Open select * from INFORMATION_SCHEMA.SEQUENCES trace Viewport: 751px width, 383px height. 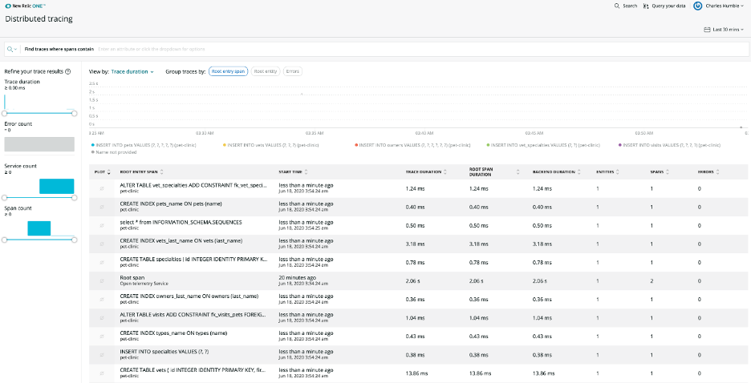coord(181,222)
